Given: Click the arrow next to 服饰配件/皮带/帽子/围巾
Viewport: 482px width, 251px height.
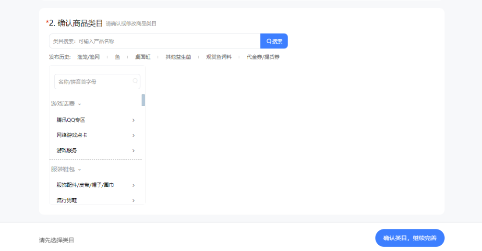Looking at the screenshot, I should (133, 185).
